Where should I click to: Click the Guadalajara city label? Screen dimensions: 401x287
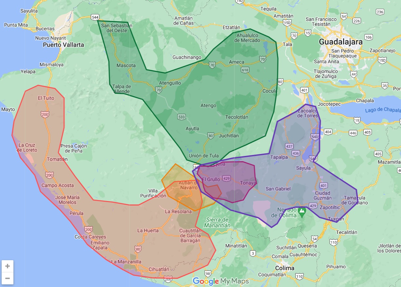341,42
